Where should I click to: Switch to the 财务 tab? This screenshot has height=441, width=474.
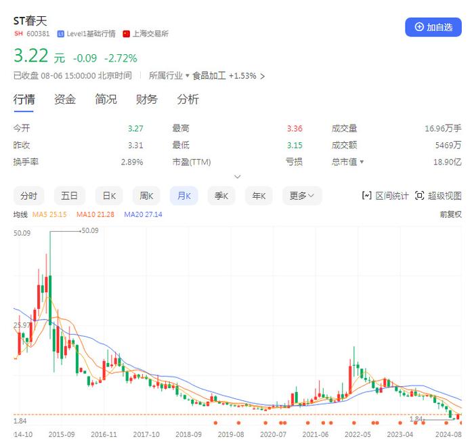147,99
